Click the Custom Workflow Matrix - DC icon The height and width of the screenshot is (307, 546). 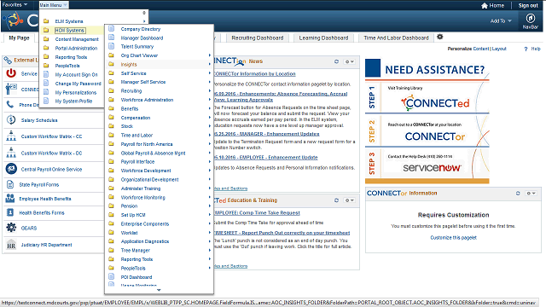(x=11, y=153)
